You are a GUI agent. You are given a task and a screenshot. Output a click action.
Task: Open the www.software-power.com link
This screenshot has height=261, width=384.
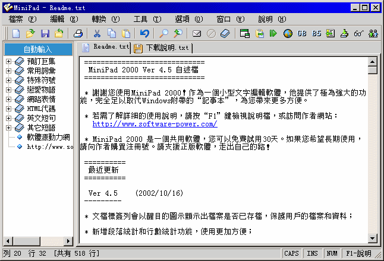[x=155, y=124]
